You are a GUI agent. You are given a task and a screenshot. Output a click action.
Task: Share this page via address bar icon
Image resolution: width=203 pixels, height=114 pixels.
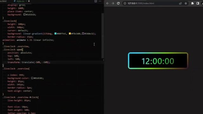coord(180,3)
